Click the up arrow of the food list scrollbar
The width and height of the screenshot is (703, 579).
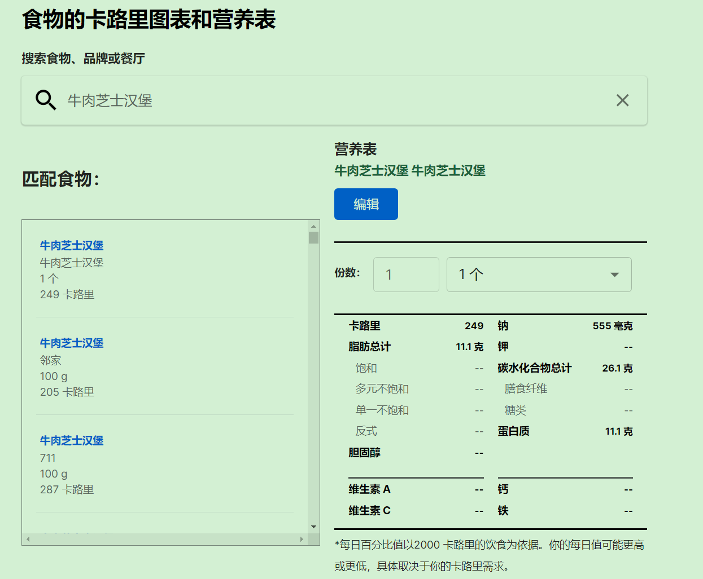[313, 226]
